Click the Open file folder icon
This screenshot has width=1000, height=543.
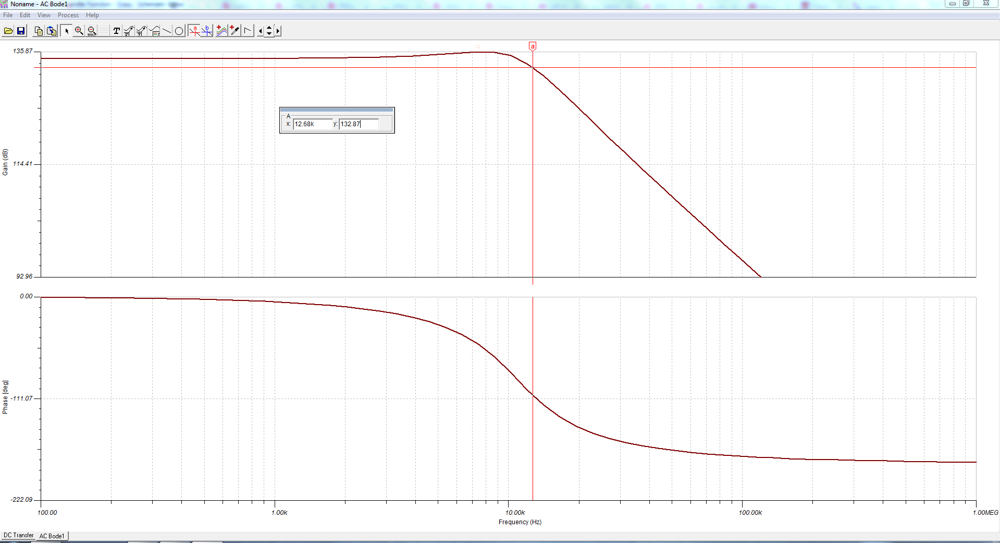tap(8, 31)
